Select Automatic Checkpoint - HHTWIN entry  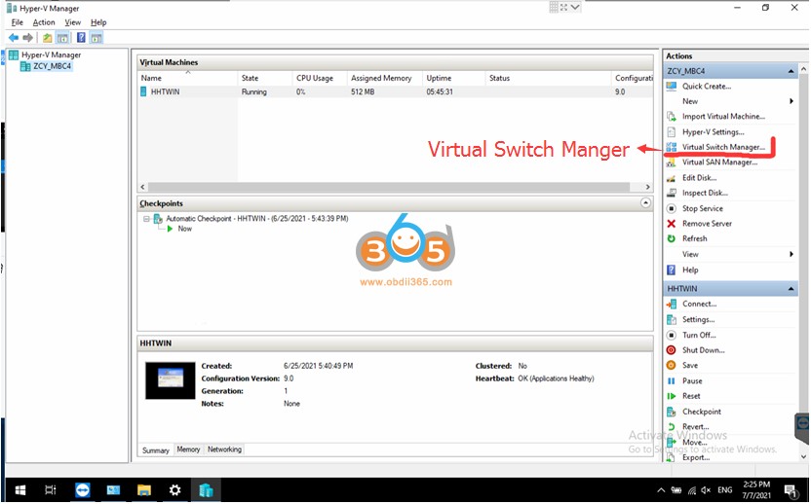pos(256,219)
